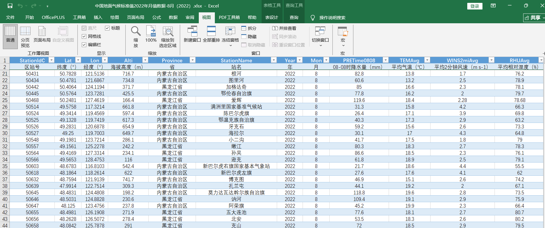Image resolution: width=545 pixels, height=228 pixels.
Task: Open TEMAvg column filter dropdown
Action: tap(427, 60)
